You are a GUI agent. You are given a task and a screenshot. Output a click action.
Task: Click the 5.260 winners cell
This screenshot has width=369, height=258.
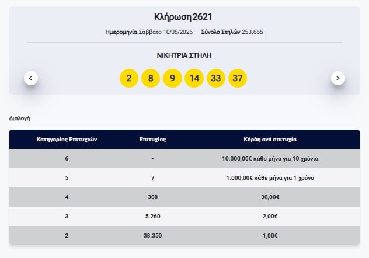click(x=153, y=217)
